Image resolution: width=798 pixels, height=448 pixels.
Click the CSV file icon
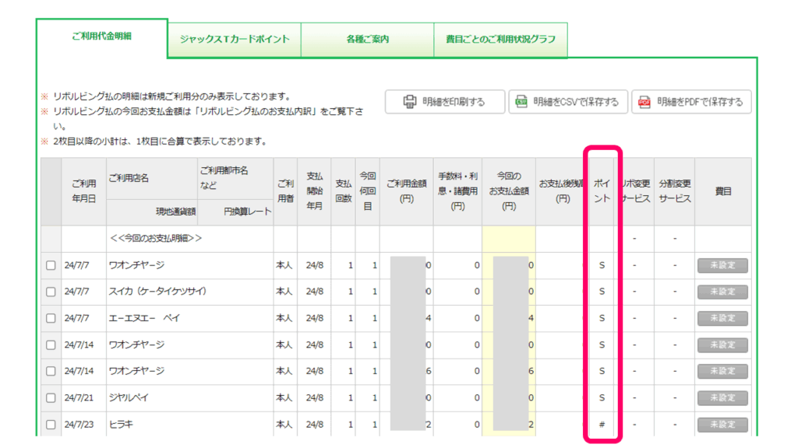pos(521,102)
